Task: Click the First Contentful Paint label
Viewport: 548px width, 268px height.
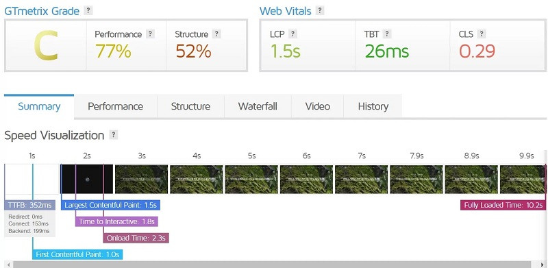Action: 77,254
